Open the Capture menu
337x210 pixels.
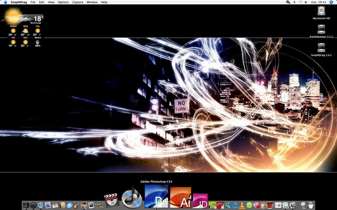(77, 2)
